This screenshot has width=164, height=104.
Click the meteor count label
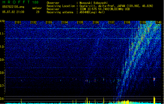pos(37,8)
